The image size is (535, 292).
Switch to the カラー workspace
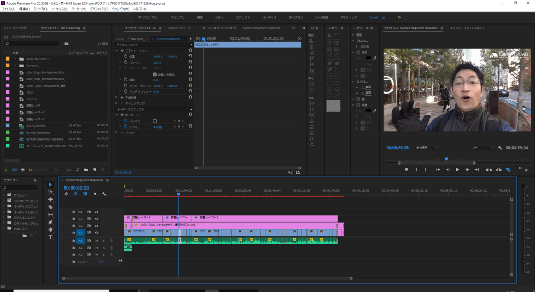tap(219, 17)
